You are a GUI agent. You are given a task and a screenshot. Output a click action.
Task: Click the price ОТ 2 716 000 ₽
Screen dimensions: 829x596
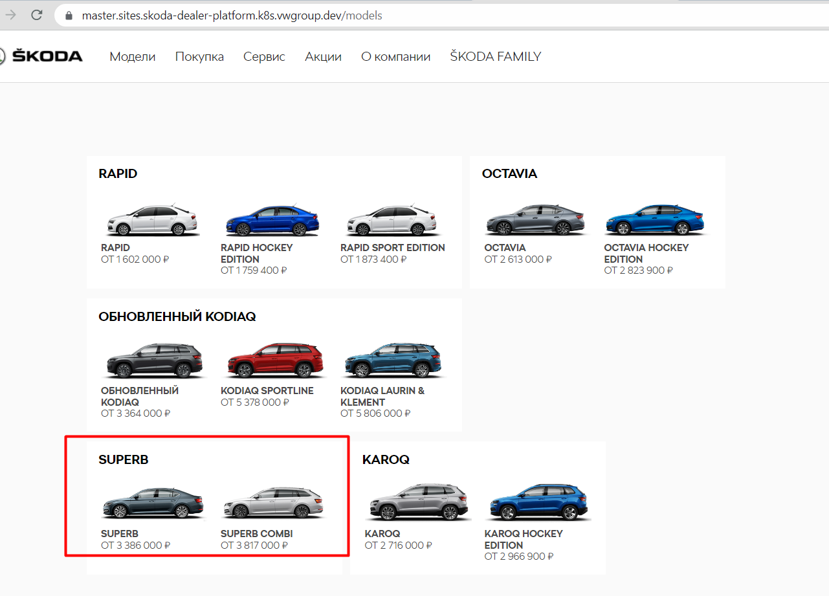pos(398,546)
